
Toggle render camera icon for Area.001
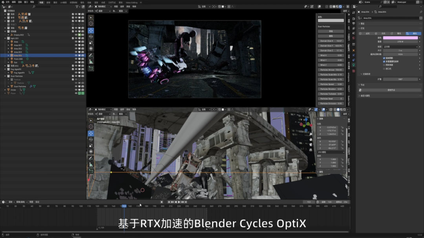click(x=83, y=45)
